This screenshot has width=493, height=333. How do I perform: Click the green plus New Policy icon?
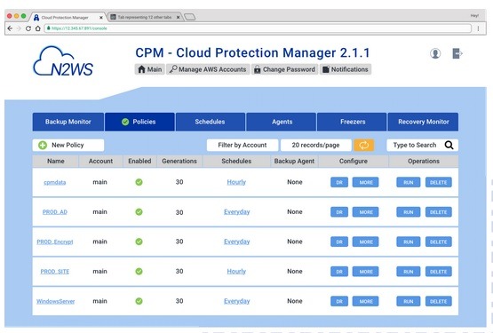[x=43, y=145]
